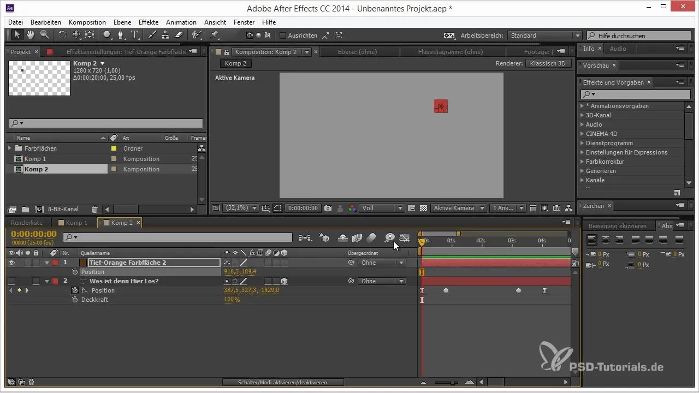699x393 pixels.
Task: Select the Horizontal Type tool
Action: click(134, 35)
